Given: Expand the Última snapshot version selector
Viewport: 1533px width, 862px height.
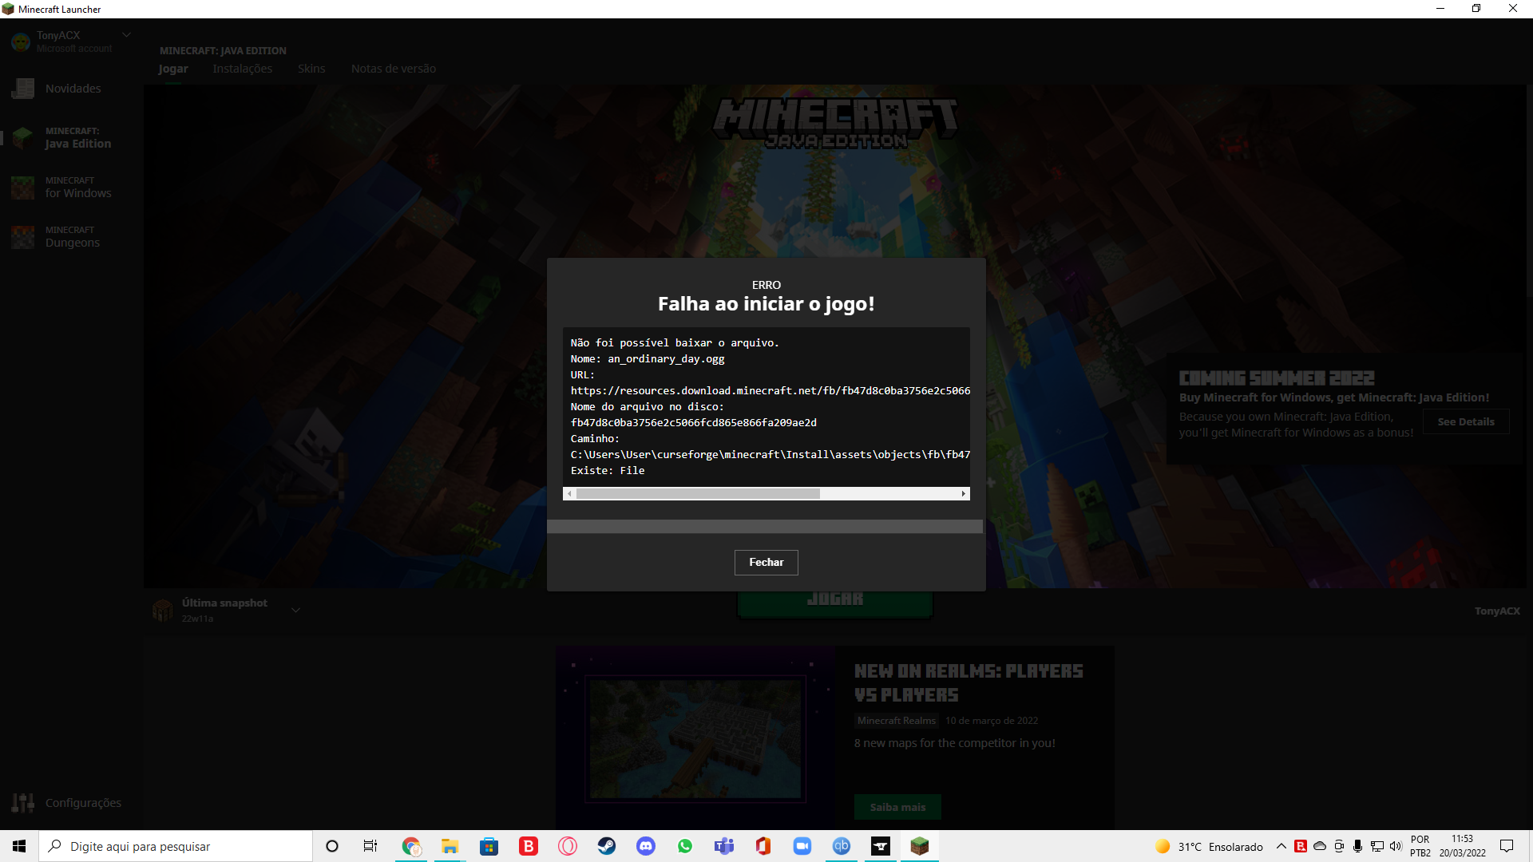Looking at the screenshot, I should coord(295,611).
